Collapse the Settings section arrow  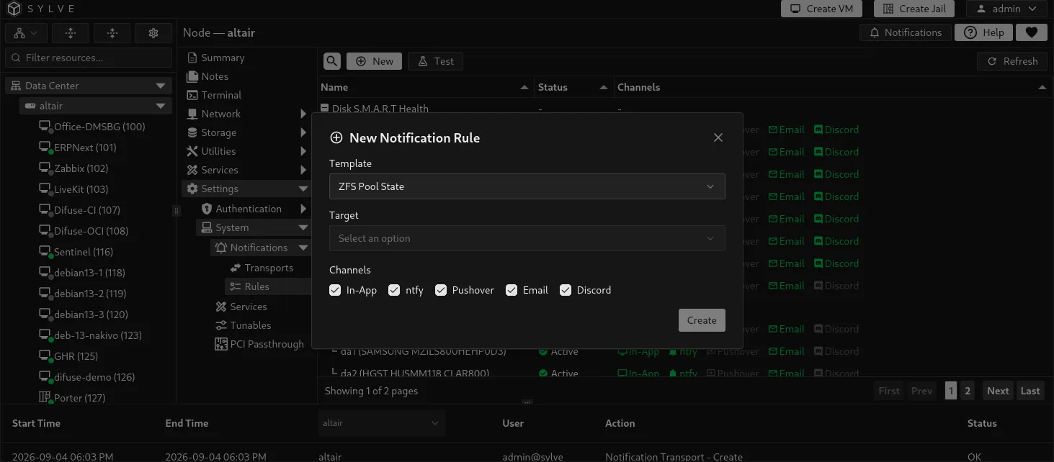pos(303,189)
